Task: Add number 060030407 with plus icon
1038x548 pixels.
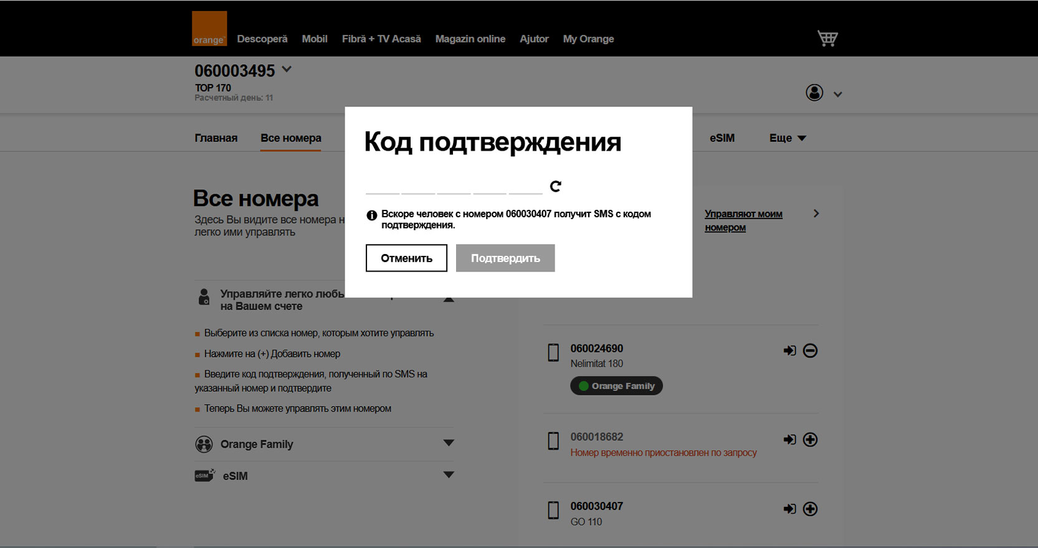Action: pos(810,509)
